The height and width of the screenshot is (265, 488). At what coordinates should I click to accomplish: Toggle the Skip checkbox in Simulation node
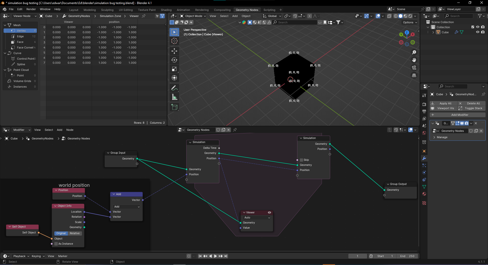tap(301, 160)
